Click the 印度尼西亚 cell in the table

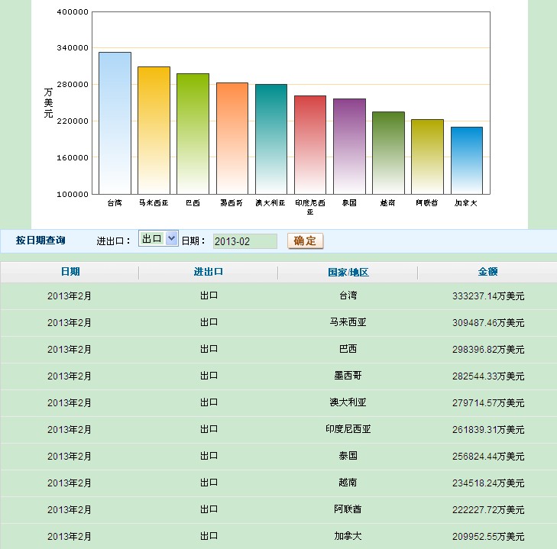coord(348,429)
